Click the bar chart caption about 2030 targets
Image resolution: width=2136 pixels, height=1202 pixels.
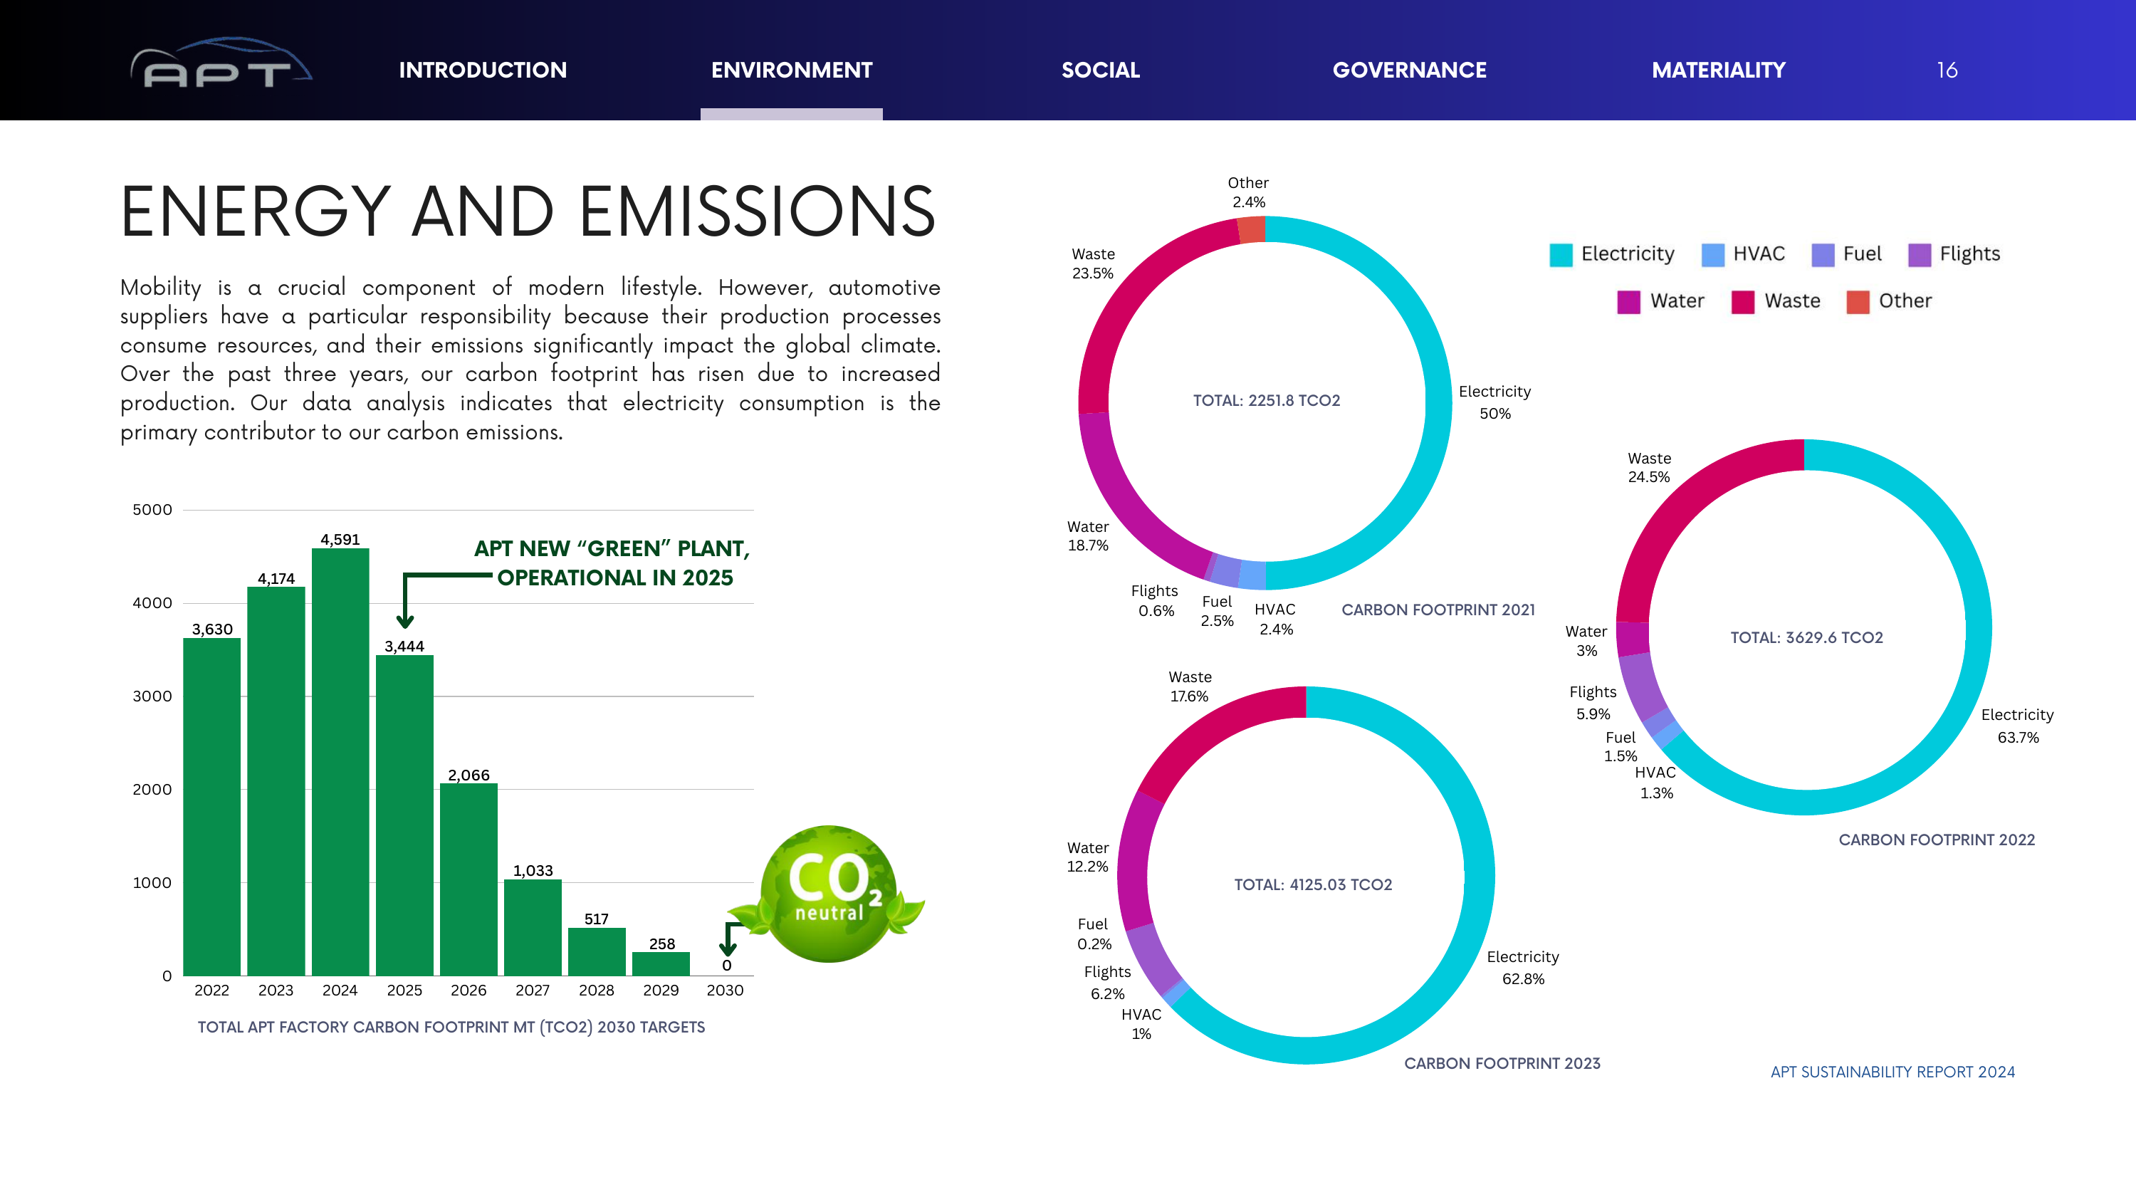pyautogui.click(x=451, y=1027)
